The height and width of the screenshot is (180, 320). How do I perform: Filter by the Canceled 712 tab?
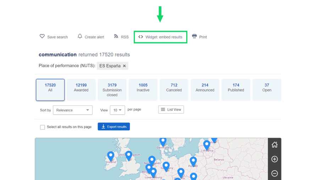click(x=174, y=90)
